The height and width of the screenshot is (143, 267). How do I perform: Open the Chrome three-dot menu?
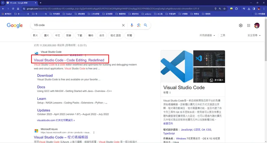(264, 9)
